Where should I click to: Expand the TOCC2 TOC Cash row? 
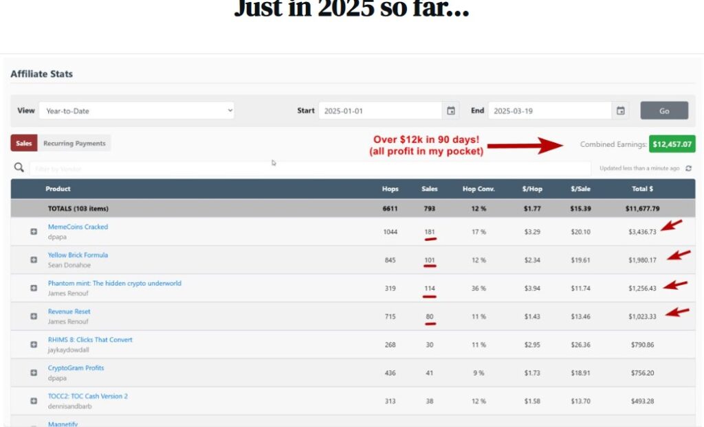pyautogui.click(x=34, y=400)
